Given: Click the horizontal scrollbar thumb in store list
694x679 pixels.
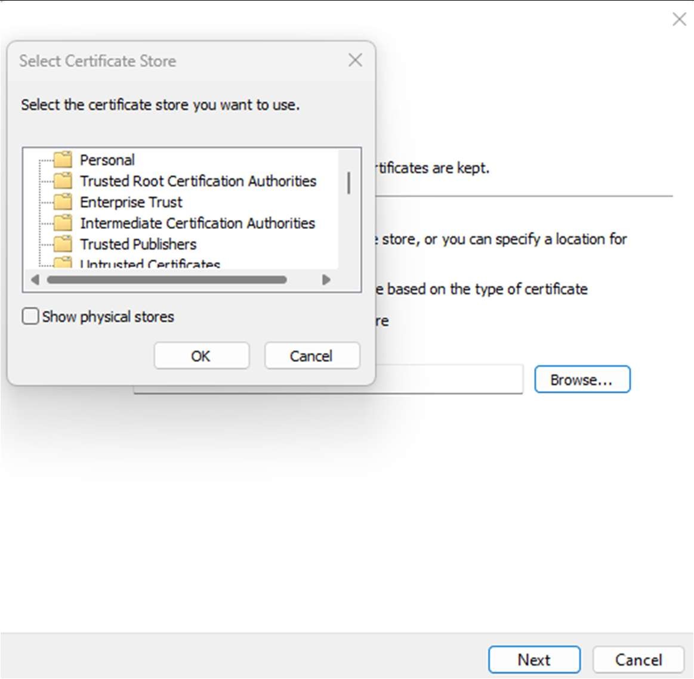Looking at the screenshot, I should point(166,280).
